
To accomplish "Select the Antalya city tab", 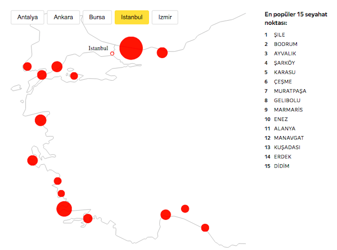I will [27, 17].
